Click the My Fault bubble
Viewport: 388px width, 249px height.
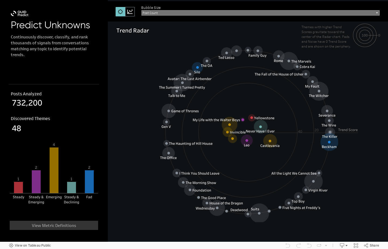pyautogui.click(x=313, y=82)
